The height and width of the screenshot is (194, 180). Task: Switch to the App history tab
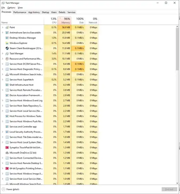[x=34, y=12]
